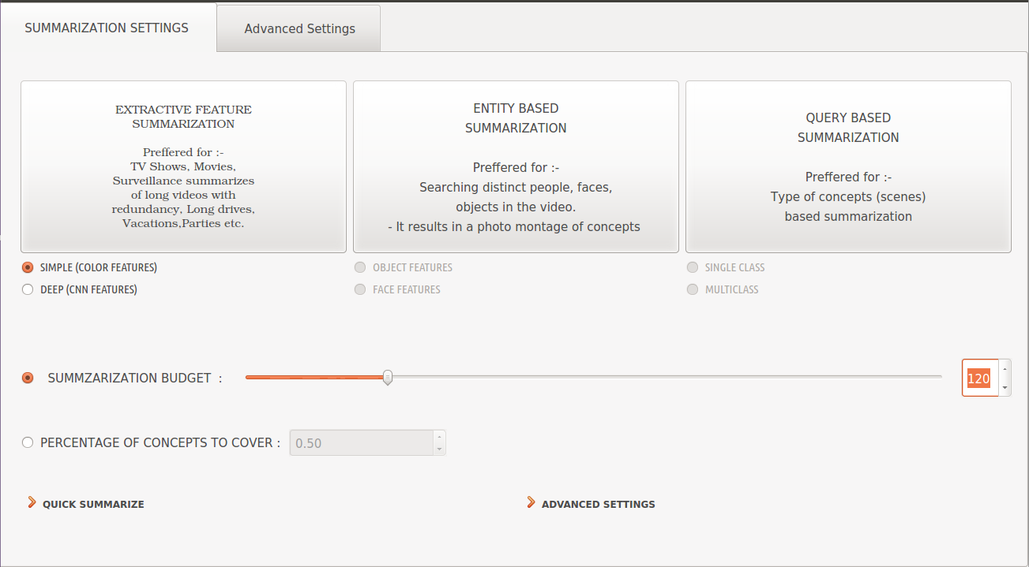
Task: Select the Summarization Settings tab
Action: coord(107,28)
